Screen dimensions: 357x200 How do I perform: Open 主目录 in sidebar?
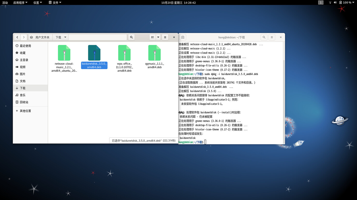pyautogui.click(x=30, y=60)
